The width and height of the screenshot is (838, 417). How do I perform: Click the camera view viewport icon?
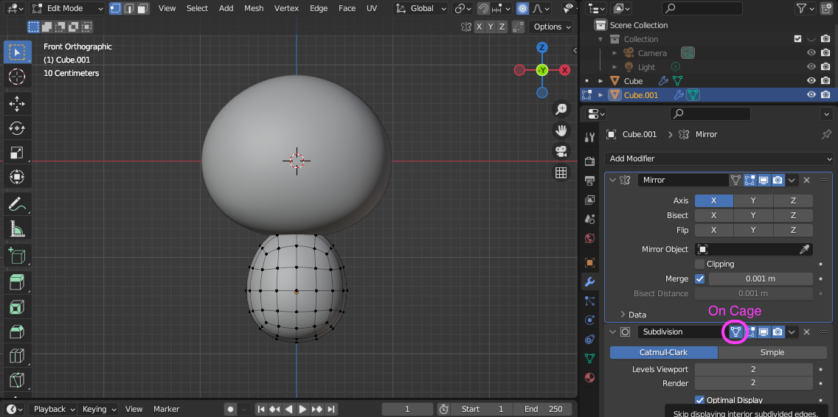[x=561, y=151]
